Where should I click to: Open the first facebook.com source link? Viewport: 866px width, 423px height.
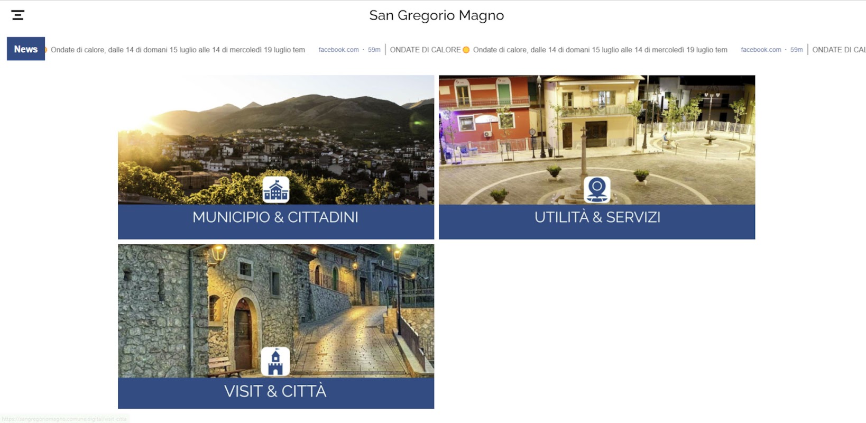coord(338,50)
